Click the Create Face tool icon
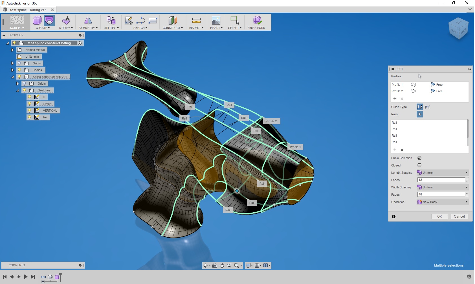This screenshot has height=284, width=475. (x=49, y=20)
